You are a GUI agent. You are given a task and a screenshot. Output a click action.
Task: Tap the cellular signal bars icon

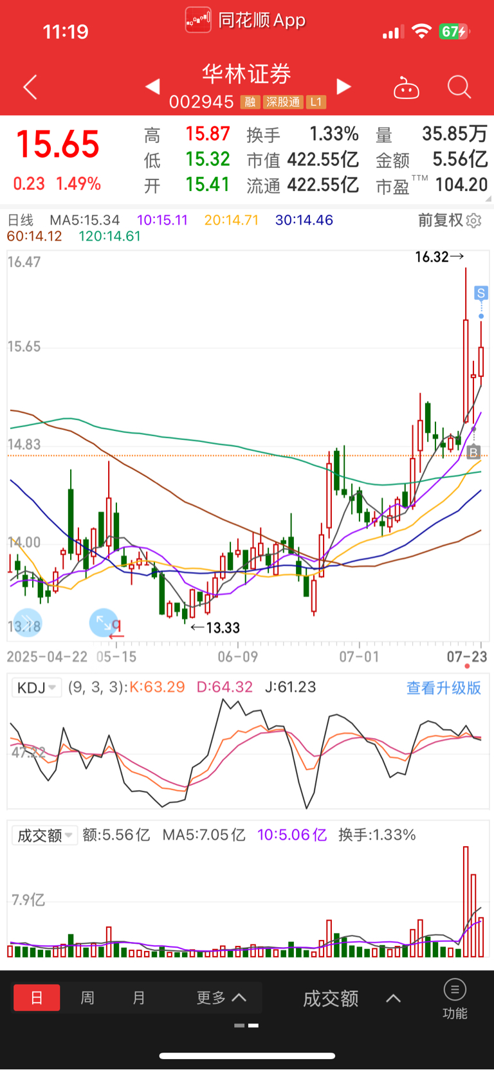(393, 32)
